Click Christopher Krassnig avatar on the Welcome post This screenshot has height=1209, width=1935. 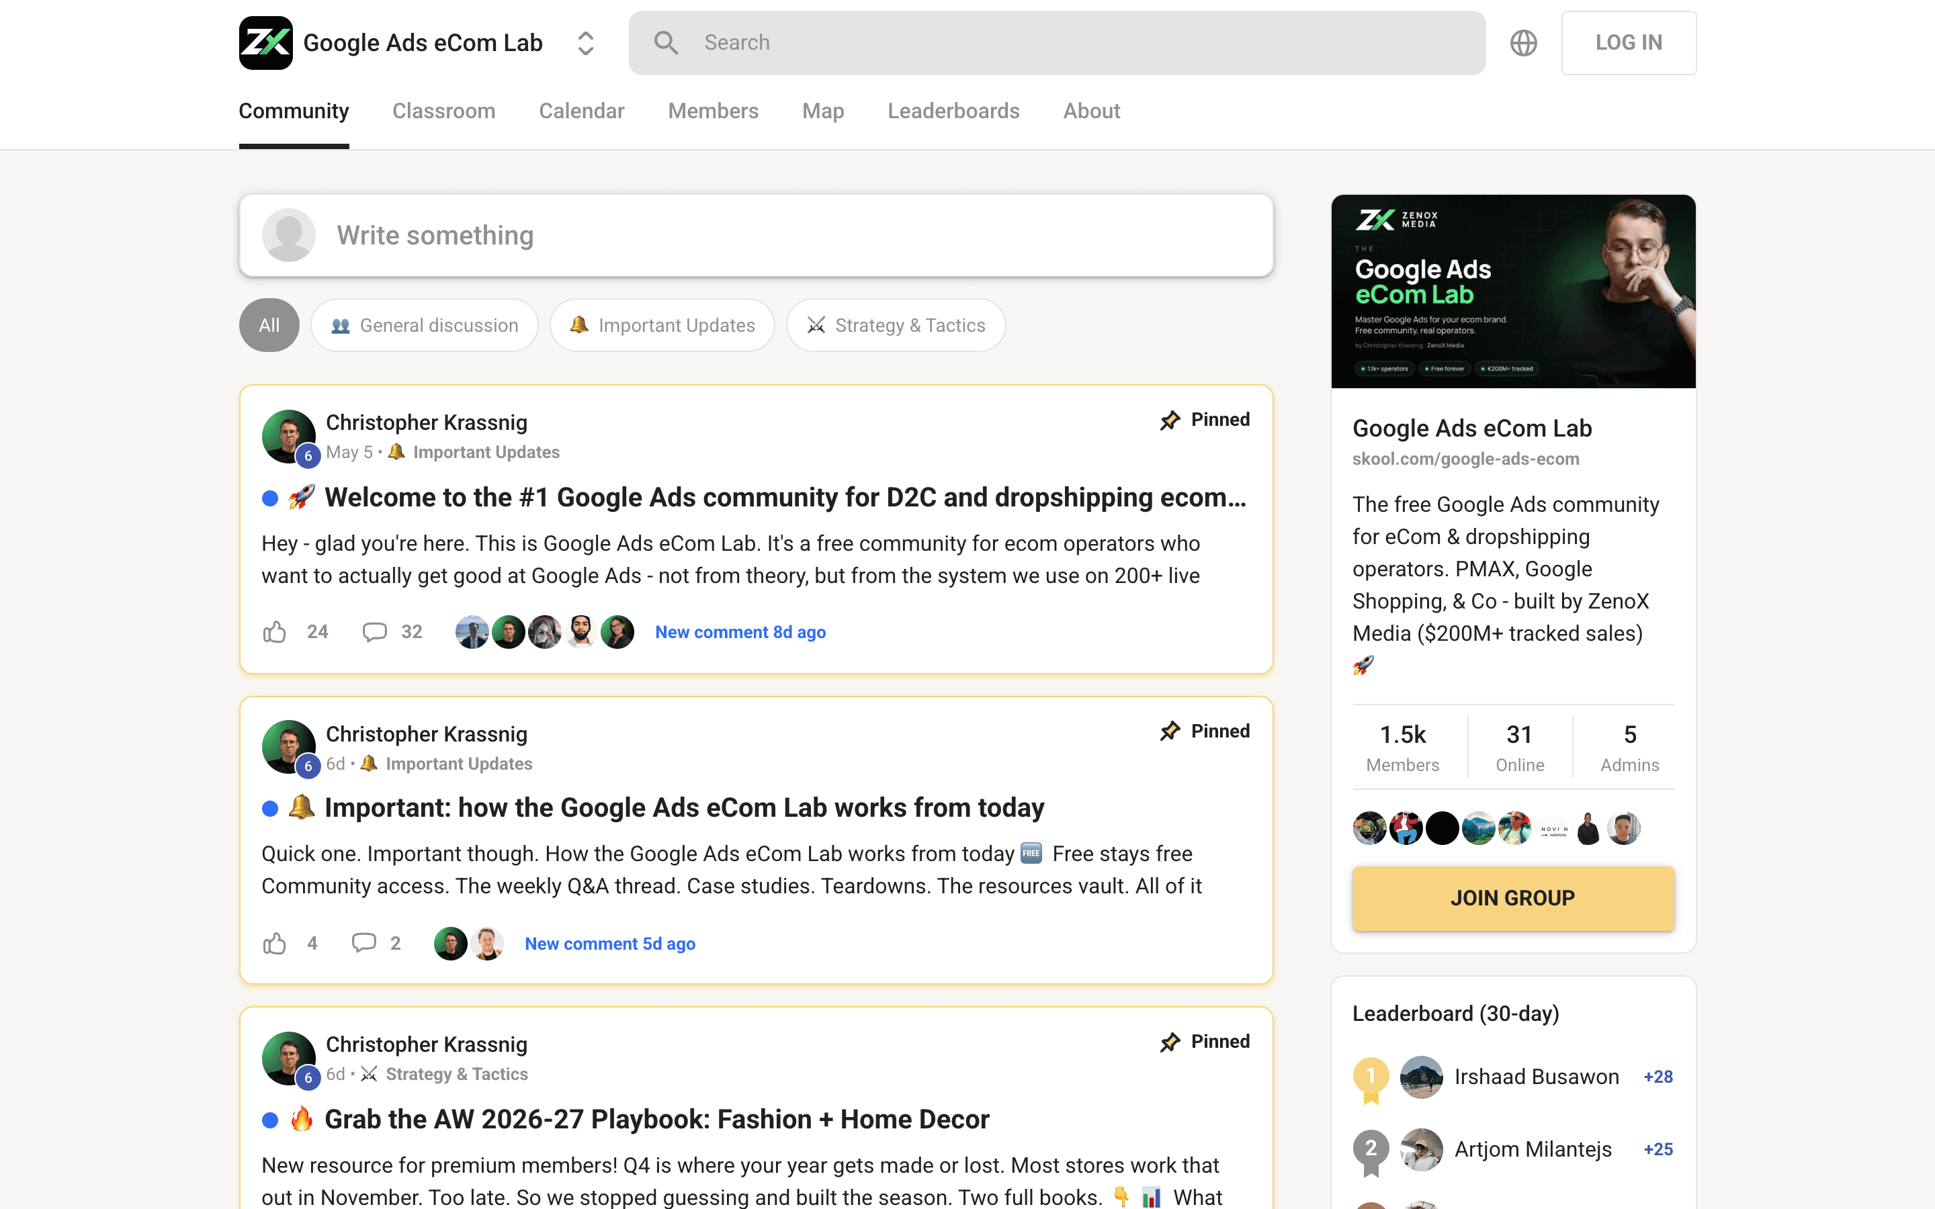[289, 437]
